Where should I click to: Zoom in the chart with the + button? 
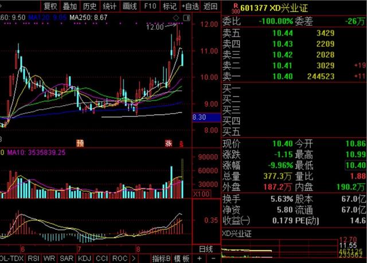pos(199,258)
